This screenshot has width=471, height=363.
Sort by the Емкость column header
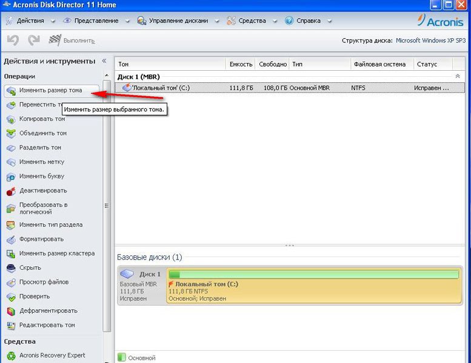240,64
